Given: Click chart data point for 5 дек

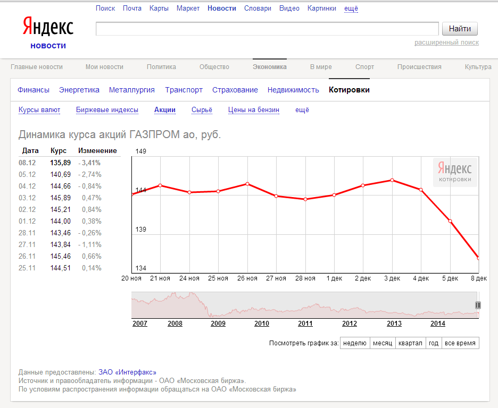Looking at the screenshot, I should click(450, 221).
